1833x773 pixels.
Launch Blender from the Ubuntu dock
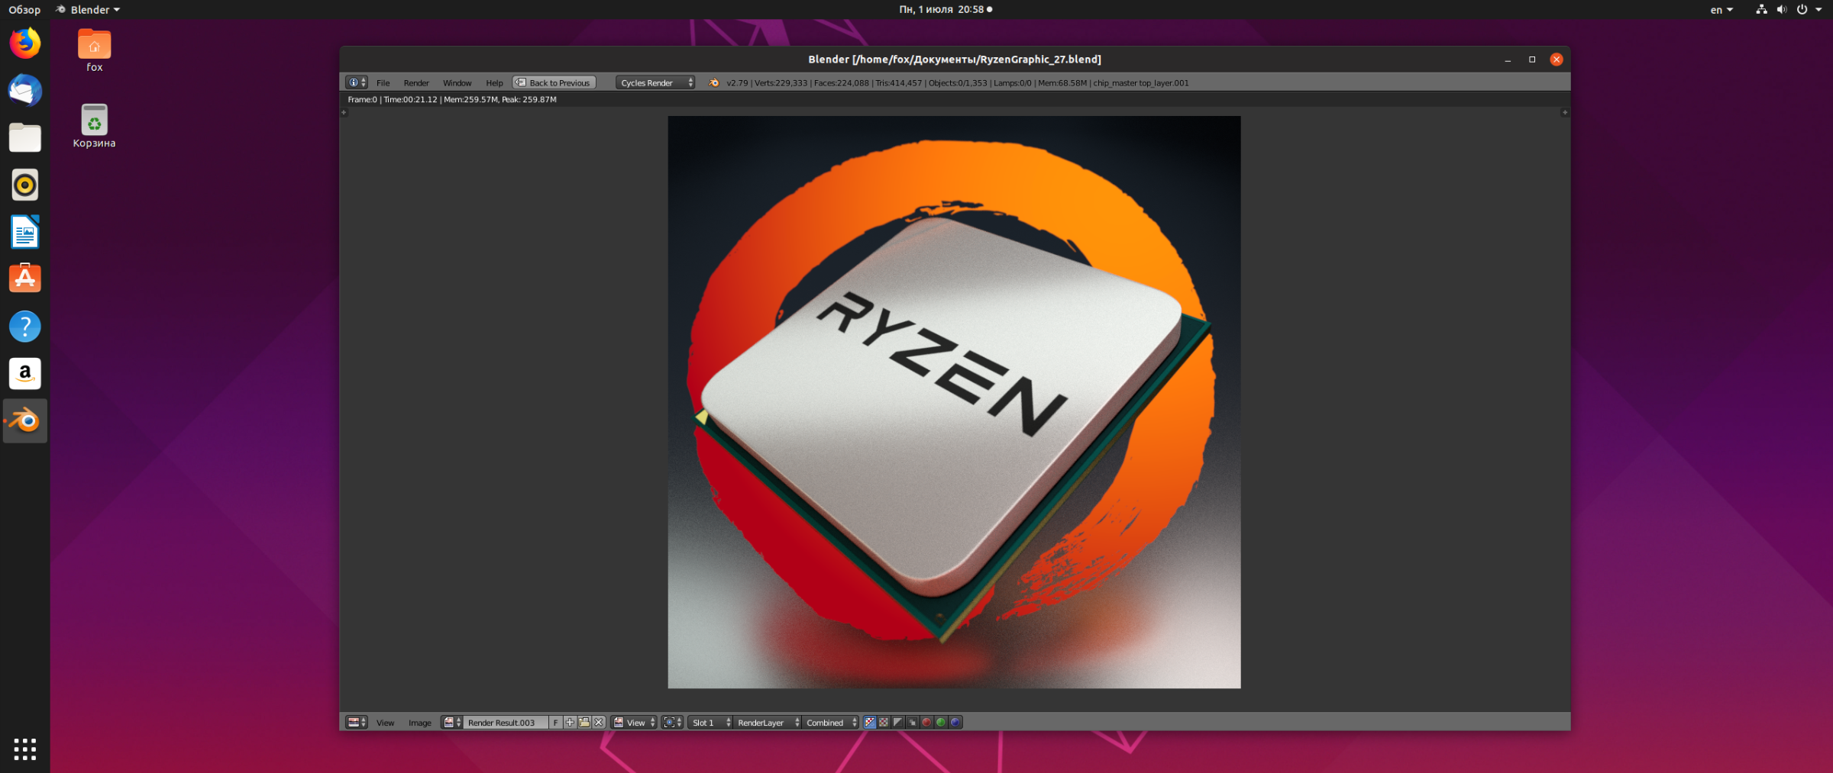click(x=24, y=420)
